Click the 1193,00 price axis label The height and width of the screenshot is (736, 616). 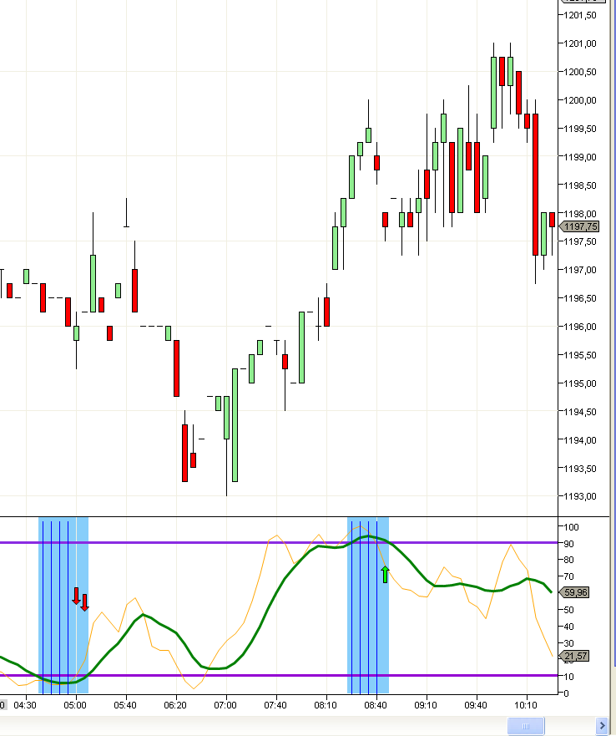(580, 496)
